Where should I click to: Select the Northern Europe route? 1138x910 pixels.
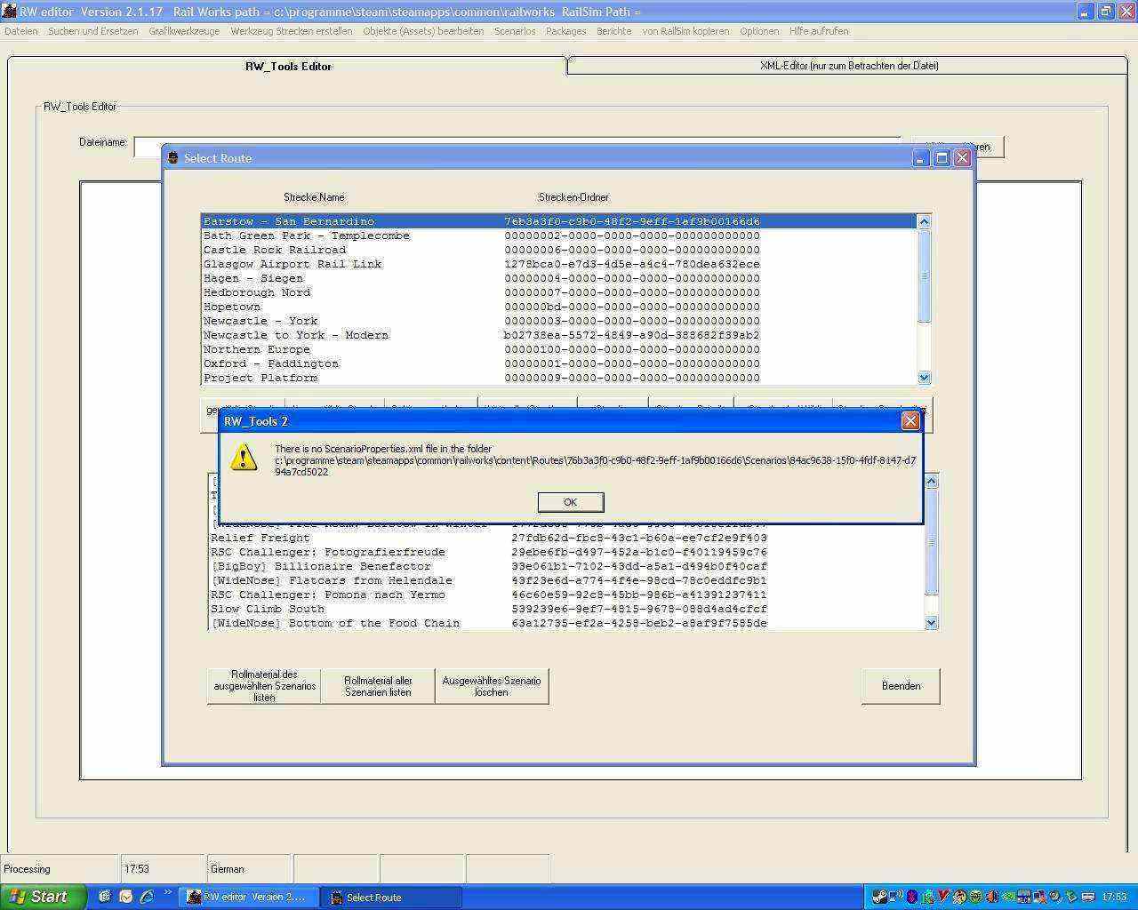point(558,349)
